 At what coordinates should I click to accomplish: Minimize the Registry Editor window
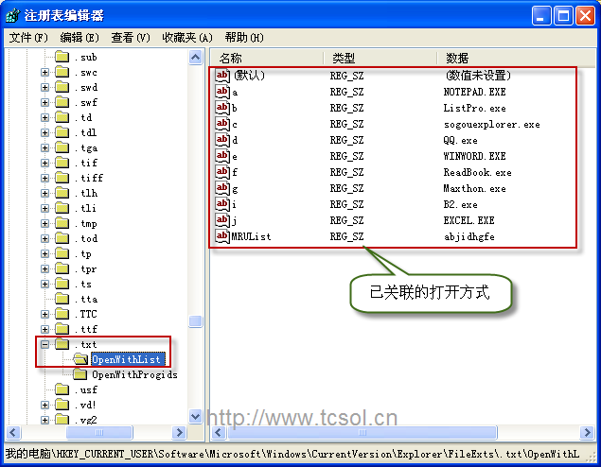[x=541, y=16]
